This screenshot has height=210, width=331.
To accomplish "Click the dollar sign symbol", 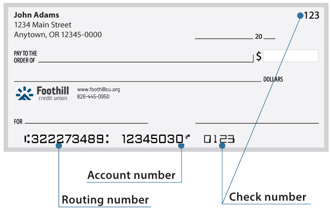I will point(259,56).
